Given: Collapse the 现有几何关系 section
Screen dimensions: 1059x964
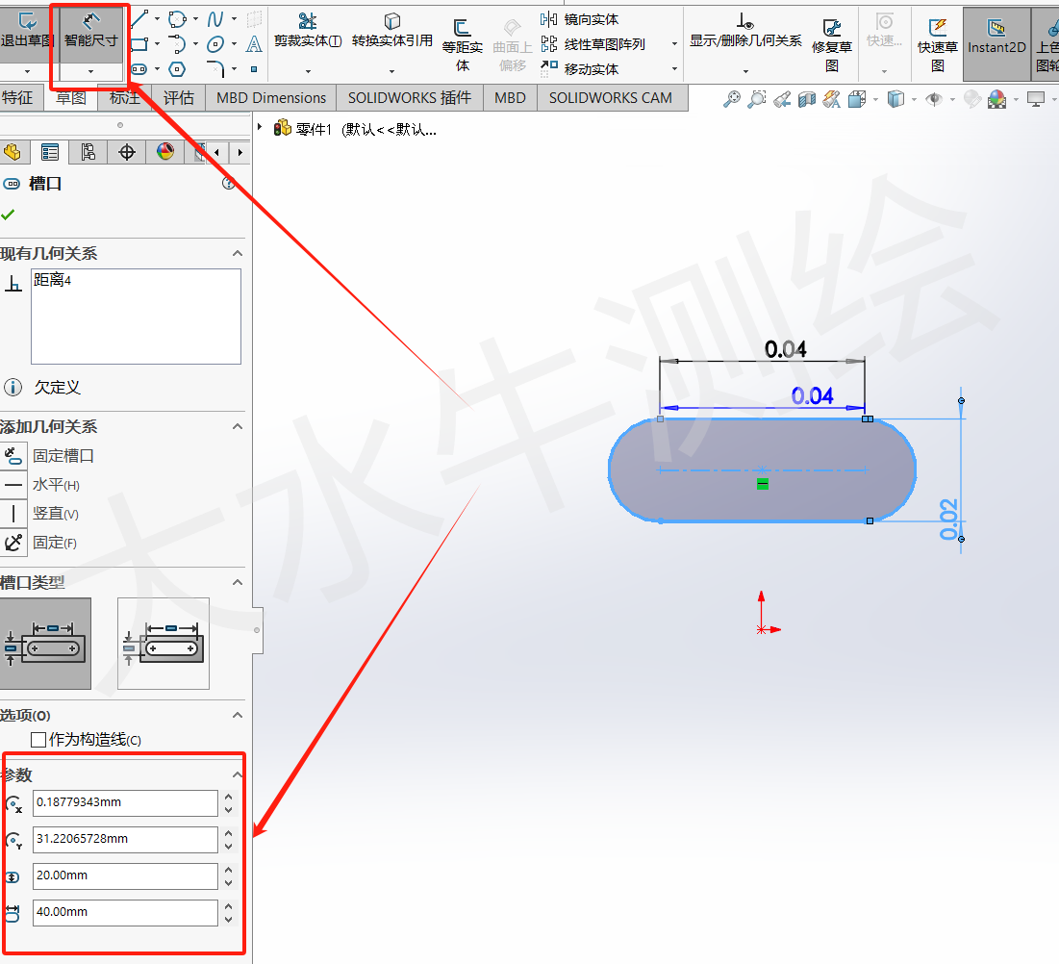Looking at the screenshot, I should click(237, 253).
